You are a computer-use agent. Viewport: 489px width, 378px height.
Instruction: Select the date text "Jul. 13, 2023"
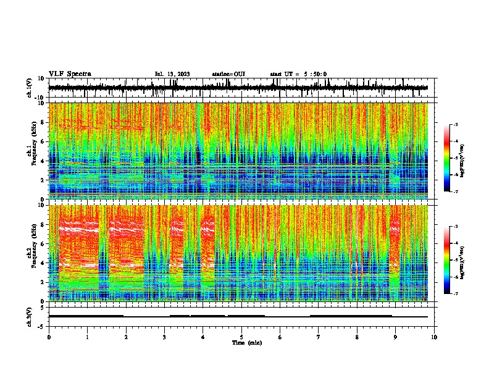tap(172, 74)
